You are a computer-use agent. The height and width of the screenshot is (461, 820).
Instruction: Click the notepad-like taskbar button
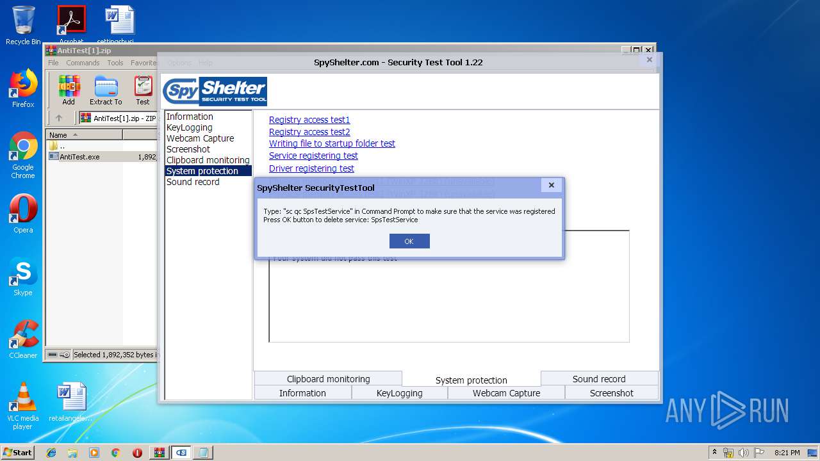(204, 453)
